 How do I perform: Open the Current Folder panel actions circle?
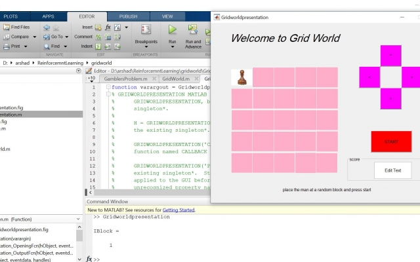(79, 71)
